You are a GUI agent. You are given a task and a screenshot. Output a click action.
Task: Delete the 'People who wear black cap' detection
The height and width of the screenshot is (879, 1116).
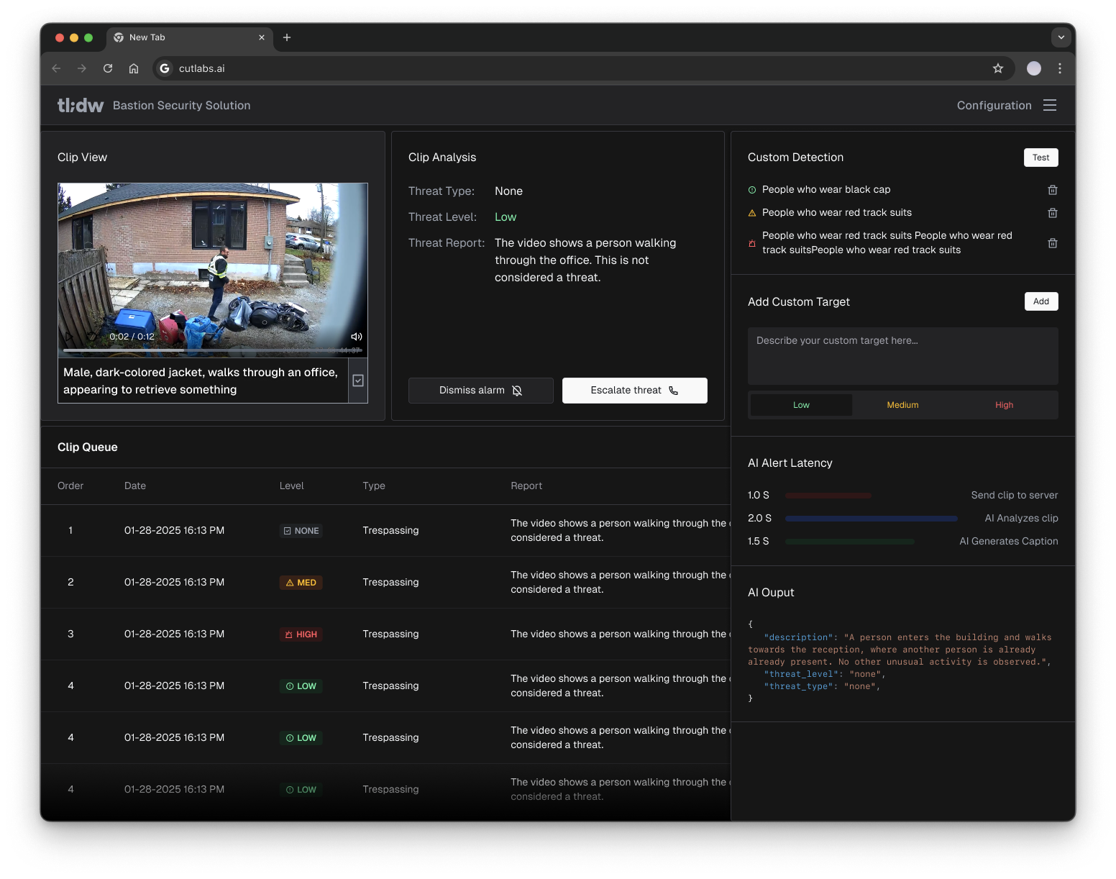click(x=1052, y=190)
